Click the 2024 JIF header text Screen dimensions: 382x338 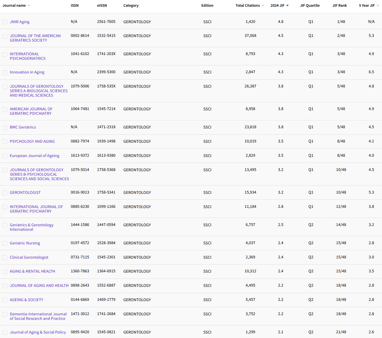point(277,6)
